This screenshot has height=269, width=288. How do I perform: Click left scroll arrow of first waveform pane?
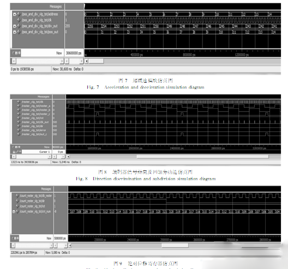(86, 61)
